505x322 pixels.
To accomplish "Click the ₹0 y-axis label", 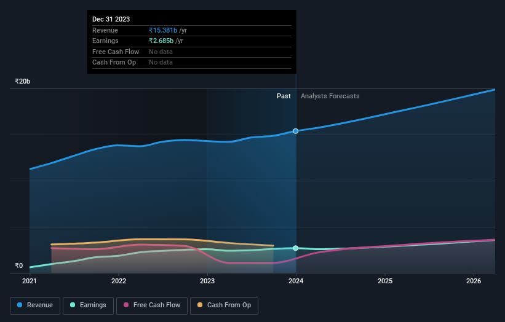I will tap(19, 265).
